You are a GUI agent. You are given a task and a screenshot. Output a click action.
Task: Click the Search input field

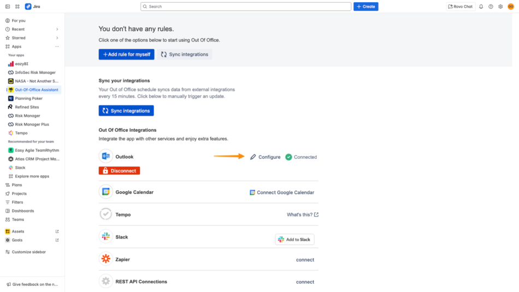pyautogui.click(x=245, y=7)
